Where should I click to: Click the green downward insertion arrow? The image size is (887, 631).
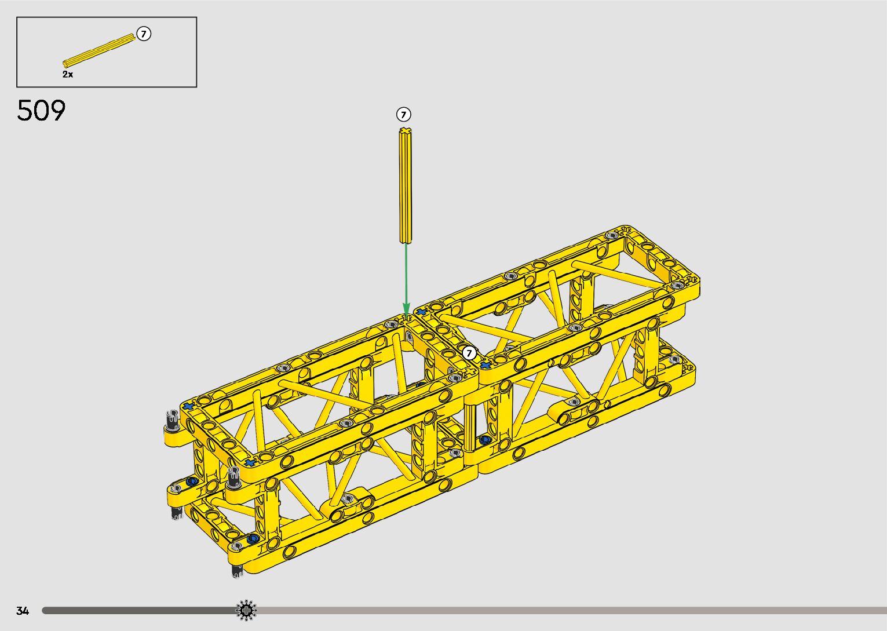(x=406, y=278)
